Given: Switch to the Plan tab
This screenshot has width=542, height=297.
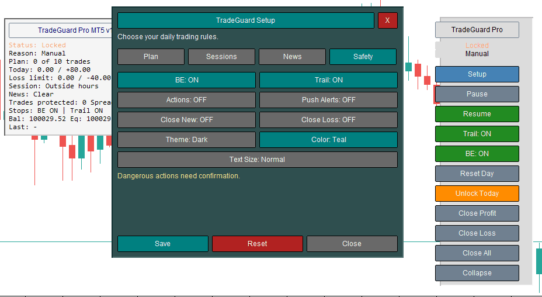Looking at the screenshot, I should click(x=151, y=57).
